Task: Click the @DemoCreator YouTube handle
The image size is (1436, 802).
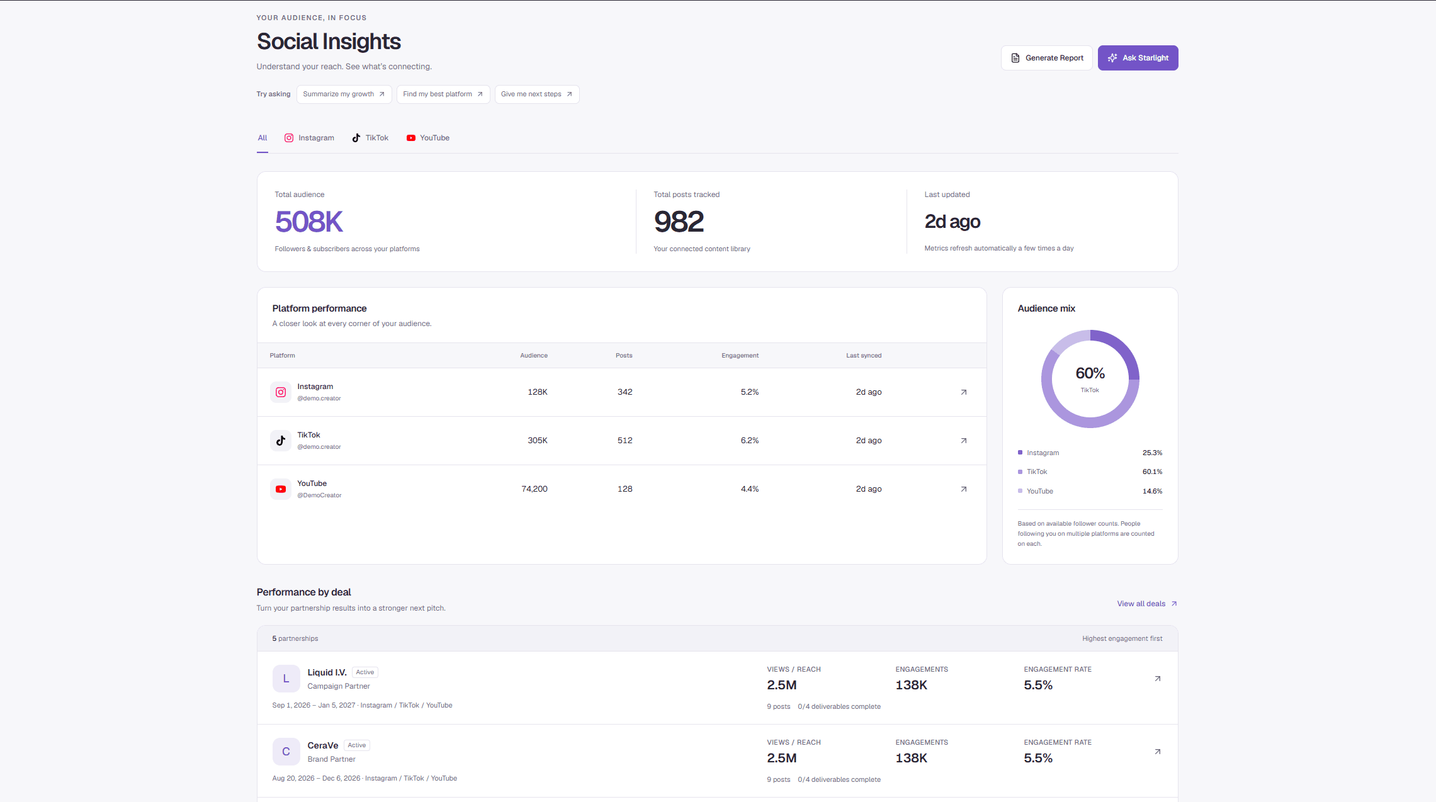Action: coord(319,495)
